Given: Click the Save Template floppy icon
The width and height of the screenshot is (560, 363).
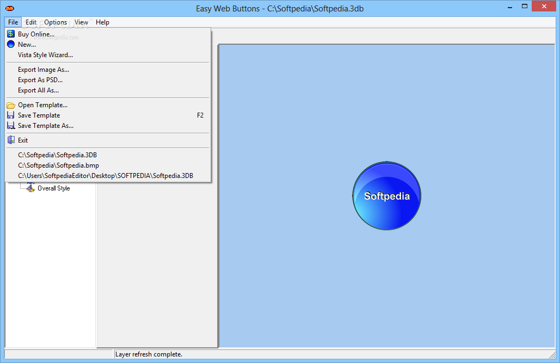Looking at the screenshot, I should click(11, 115).
